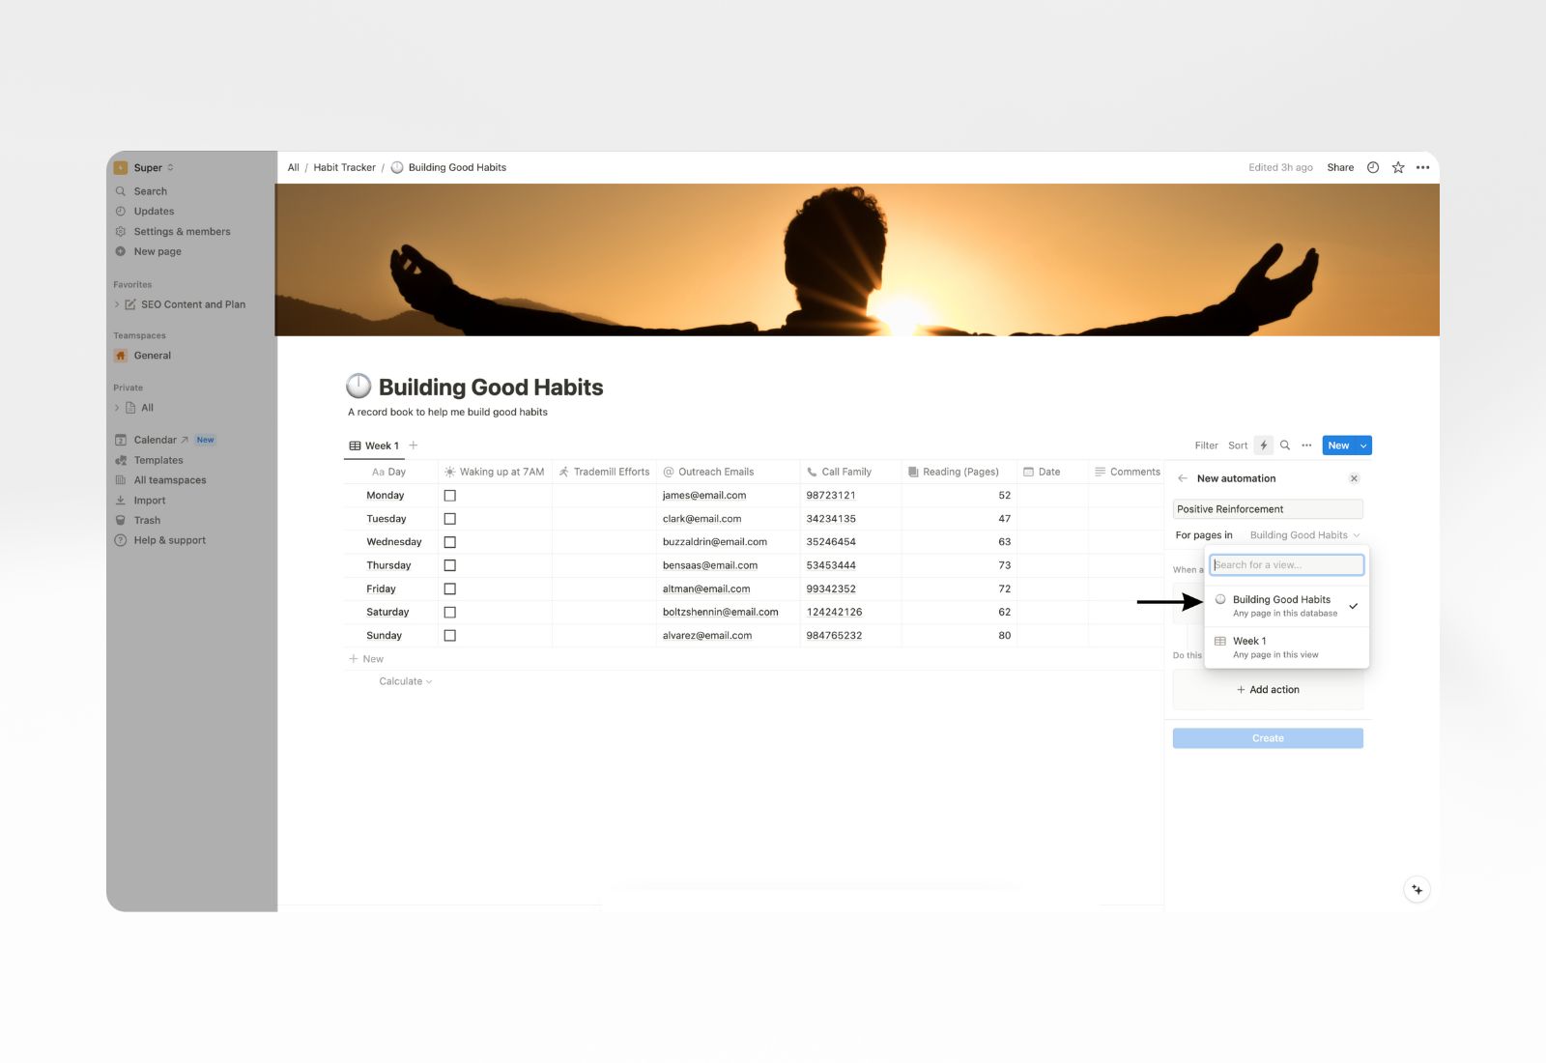Screen dimensions: 1546x1063
Task: Open the Trash
Action: [x=147, y=520]
